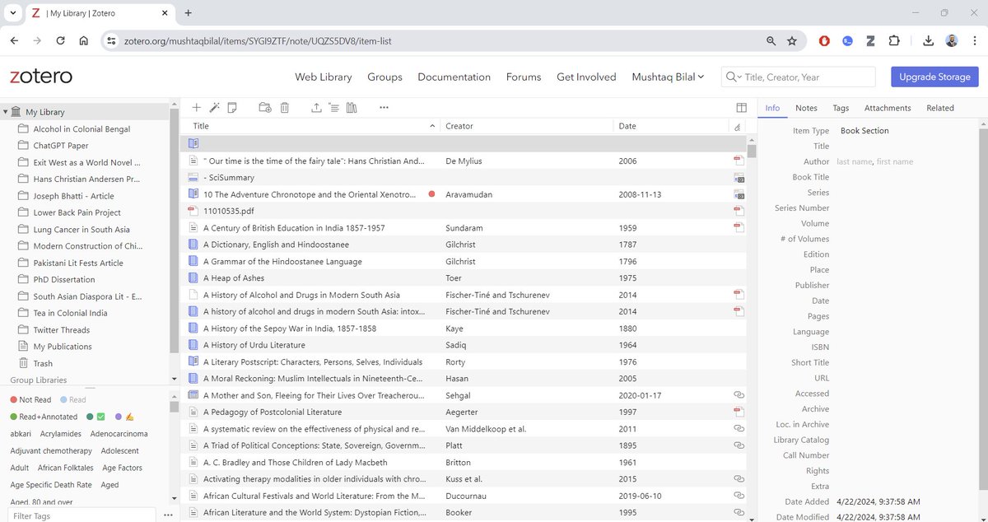Toggle the African Folktales tag filter
Screen dimensions: 988x522
tap(66, 468)
